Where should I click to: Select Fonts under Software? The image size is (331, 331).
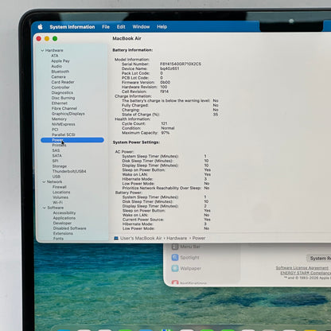[x=58, y=239]
